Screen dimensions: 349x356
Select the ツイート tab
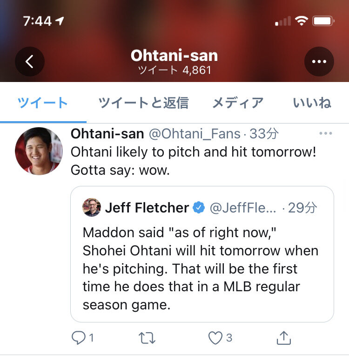point(43,103)
